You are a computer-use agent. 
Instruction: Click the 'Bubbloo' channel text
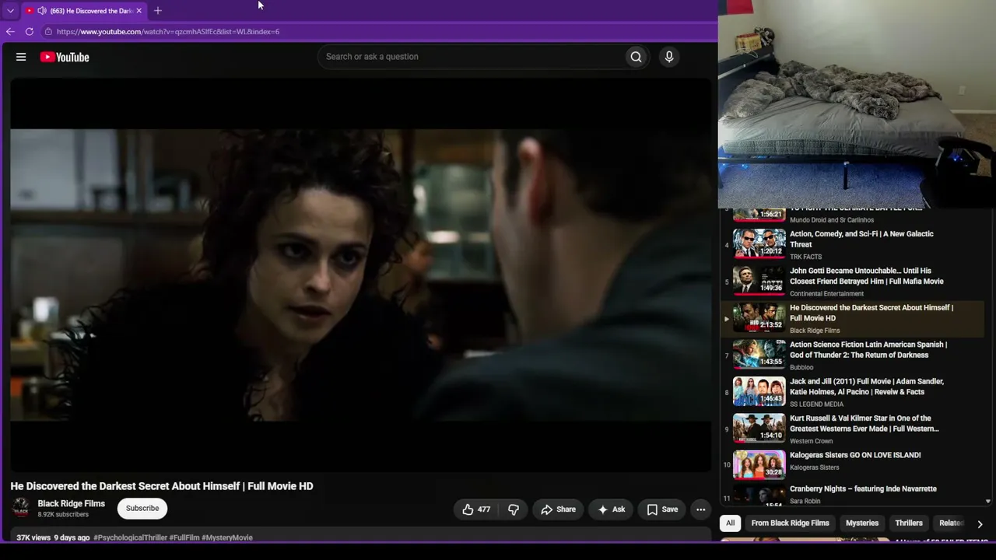tap(801, 367)
